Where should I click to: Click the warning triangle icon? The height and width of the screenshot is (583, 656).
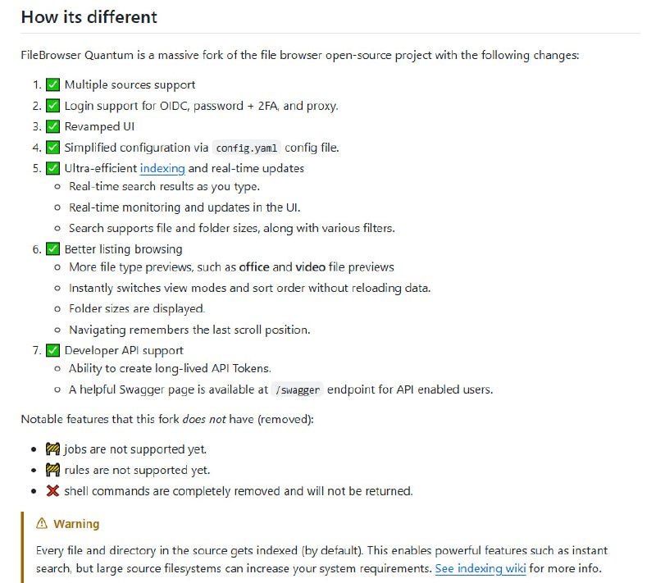pos(42,524)
